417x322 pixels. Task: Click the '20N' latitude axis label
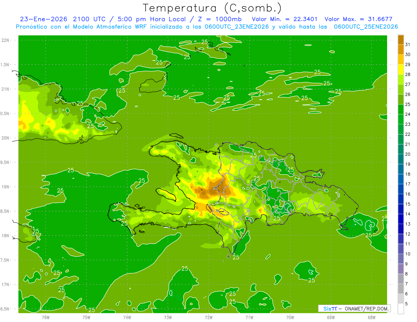(6, 138)
